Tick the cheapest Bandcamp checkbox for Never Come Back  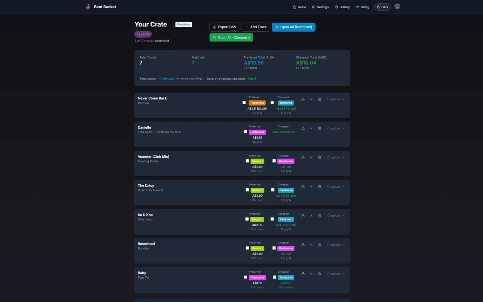point(272,103)
